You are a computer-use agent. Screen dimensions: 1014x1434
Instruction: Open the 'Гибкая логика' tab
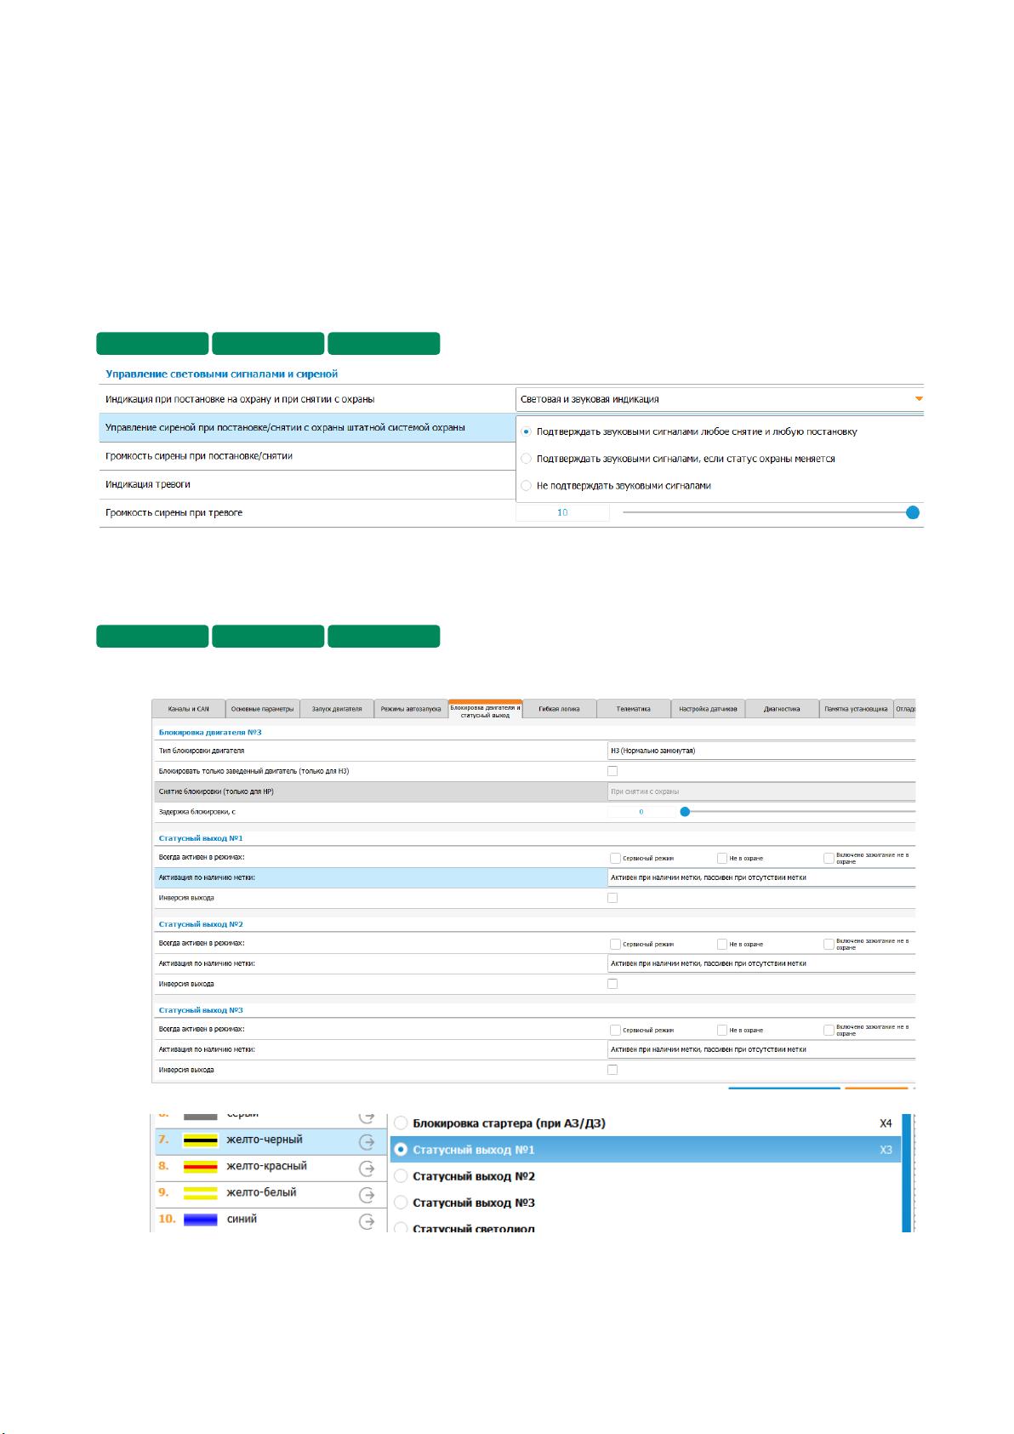click(559, 709)
